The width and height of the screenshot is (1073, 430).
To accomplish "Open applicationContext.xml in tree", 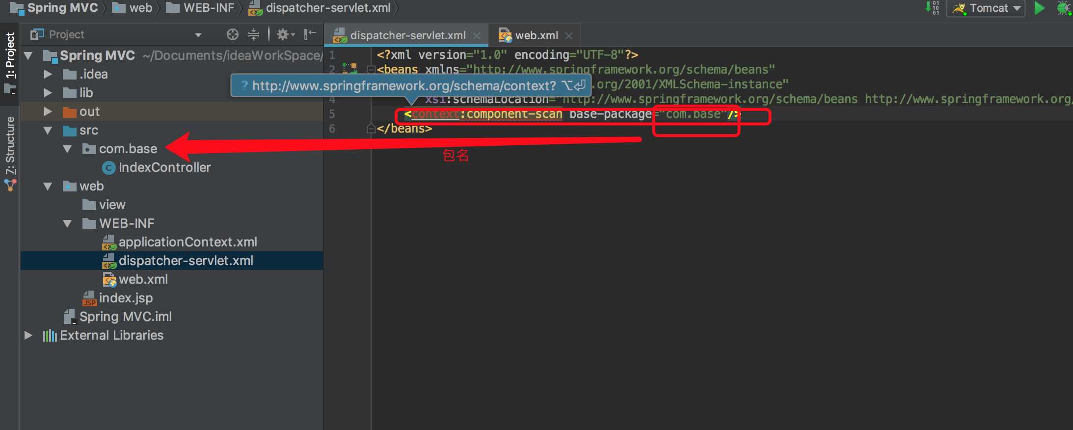I will [x=188, y=242].
